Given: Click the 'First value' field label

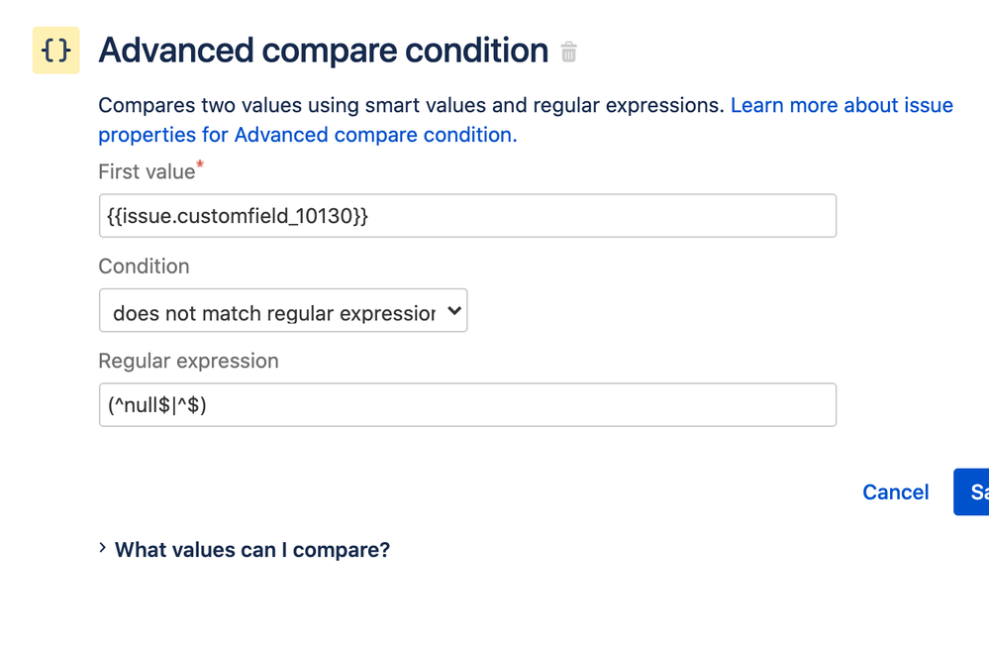Looking at the screenshot, I should tap(147, 171).
